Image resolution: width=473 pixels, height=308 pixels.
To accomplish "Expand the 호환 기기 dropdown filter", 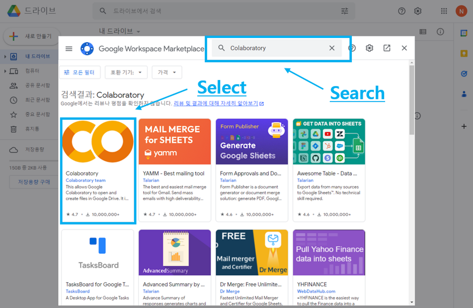I will (126, 72).
